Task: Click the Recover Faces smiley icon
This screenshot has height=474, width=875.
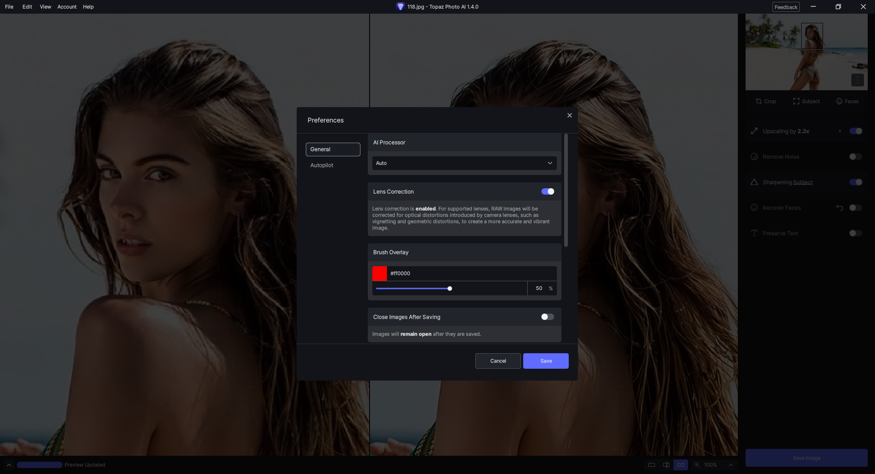Action: coord(754,208)
